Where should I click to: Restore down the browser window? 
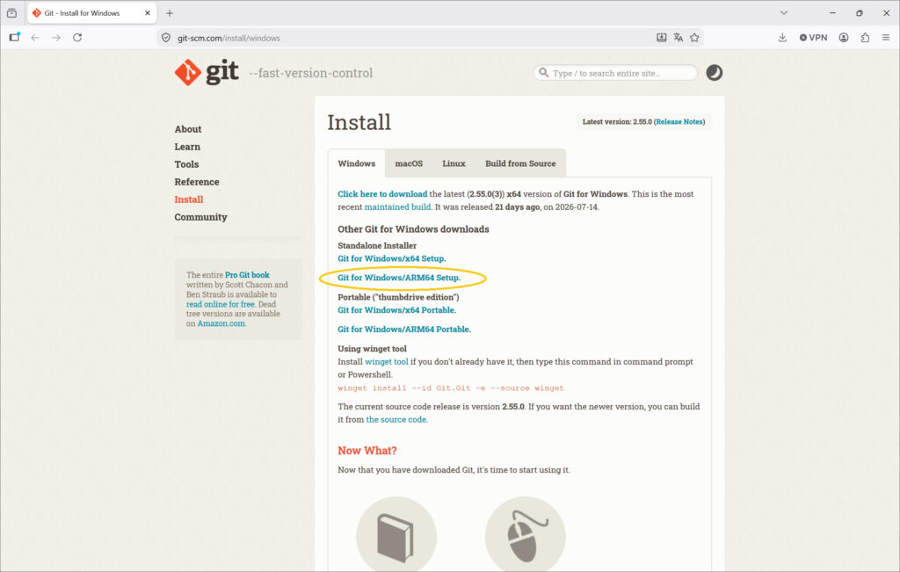click(x=860, y=12)
